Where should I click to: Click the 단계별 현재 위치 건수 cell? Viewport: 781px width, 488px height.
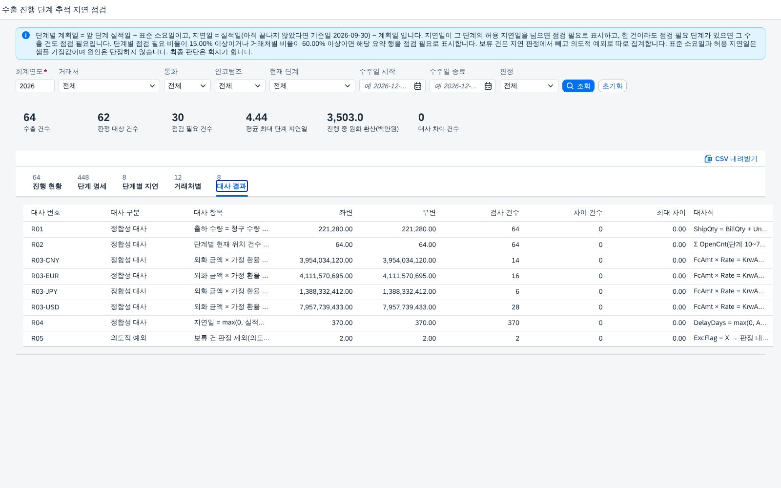[x=231, y=244]
